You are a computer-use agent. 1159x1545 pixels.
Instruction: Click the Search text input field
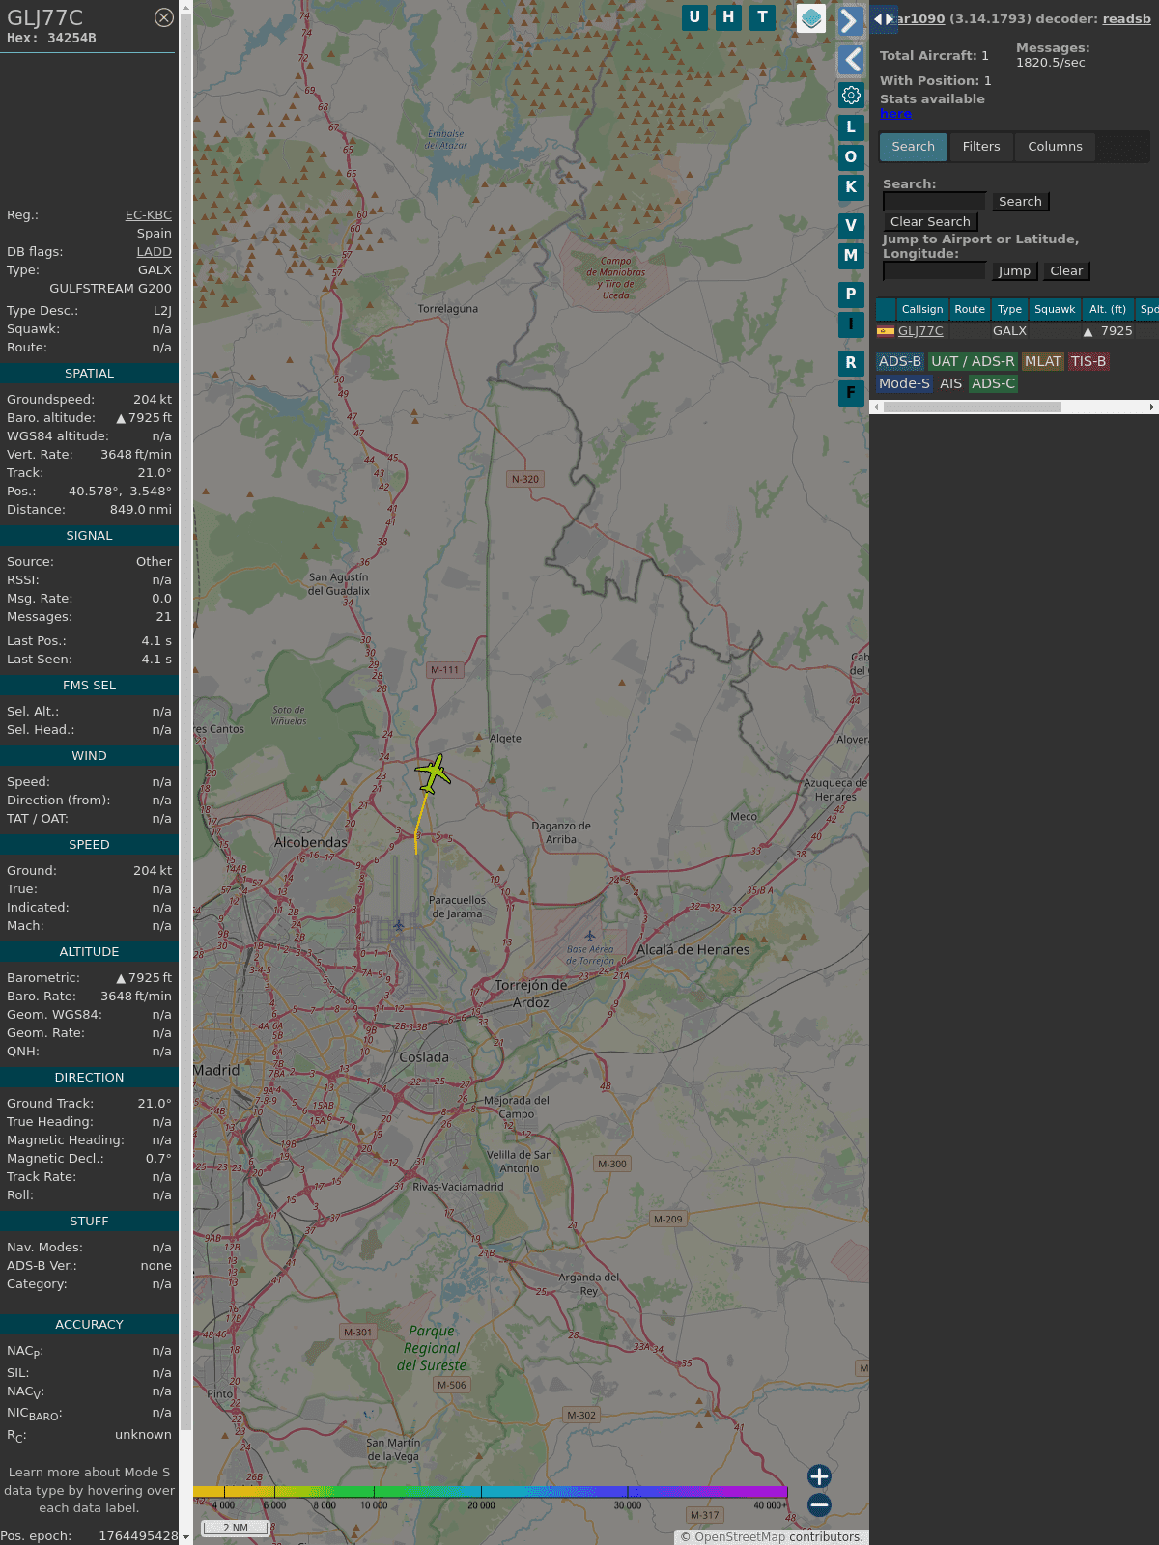(934, 201)
